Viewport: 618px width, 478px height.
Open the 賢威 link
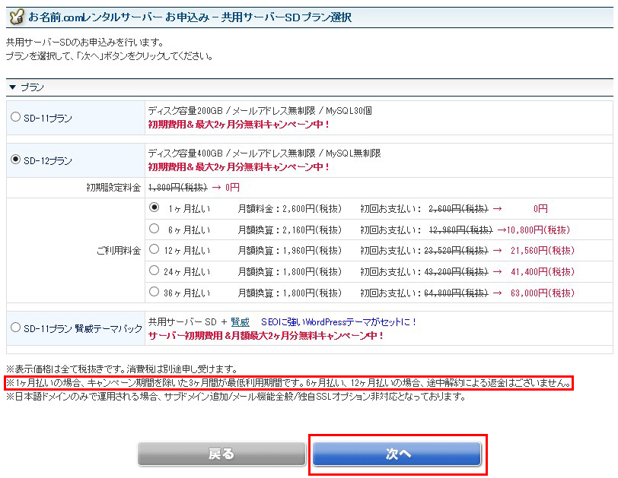pos(240,322)
